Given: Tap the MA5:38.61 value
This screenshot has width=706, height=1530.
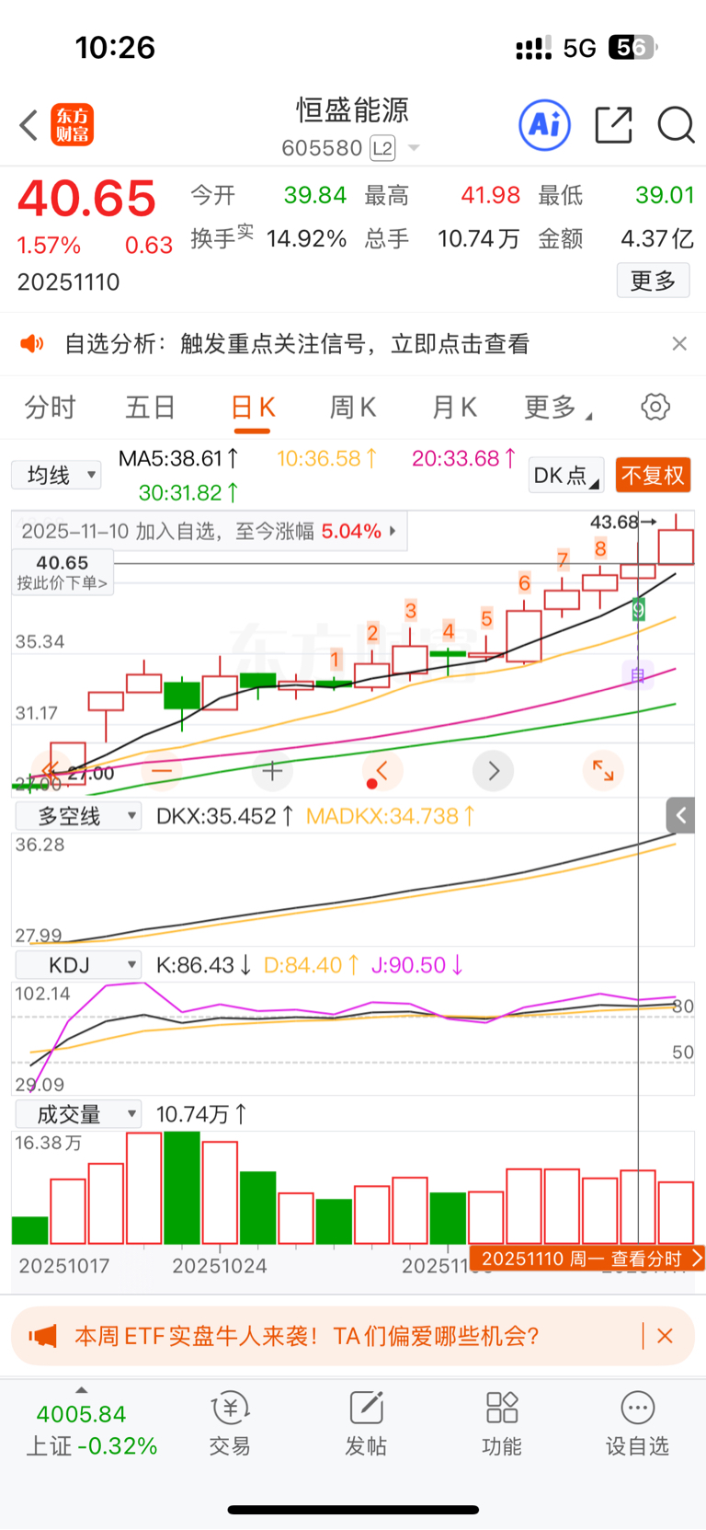Looking at the screenshot, I should pyautogui.click(x=178, y=458).
